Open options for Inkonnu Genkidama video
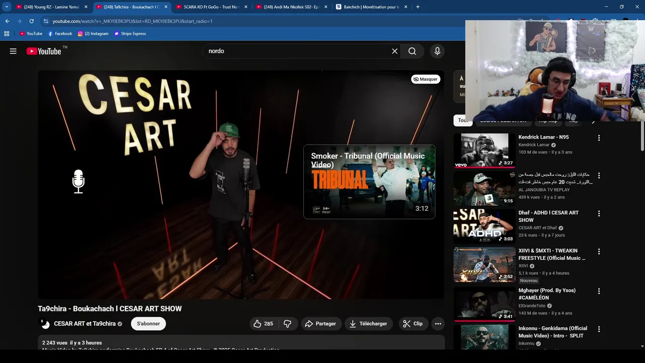645x363 pixels. (599, 329)
